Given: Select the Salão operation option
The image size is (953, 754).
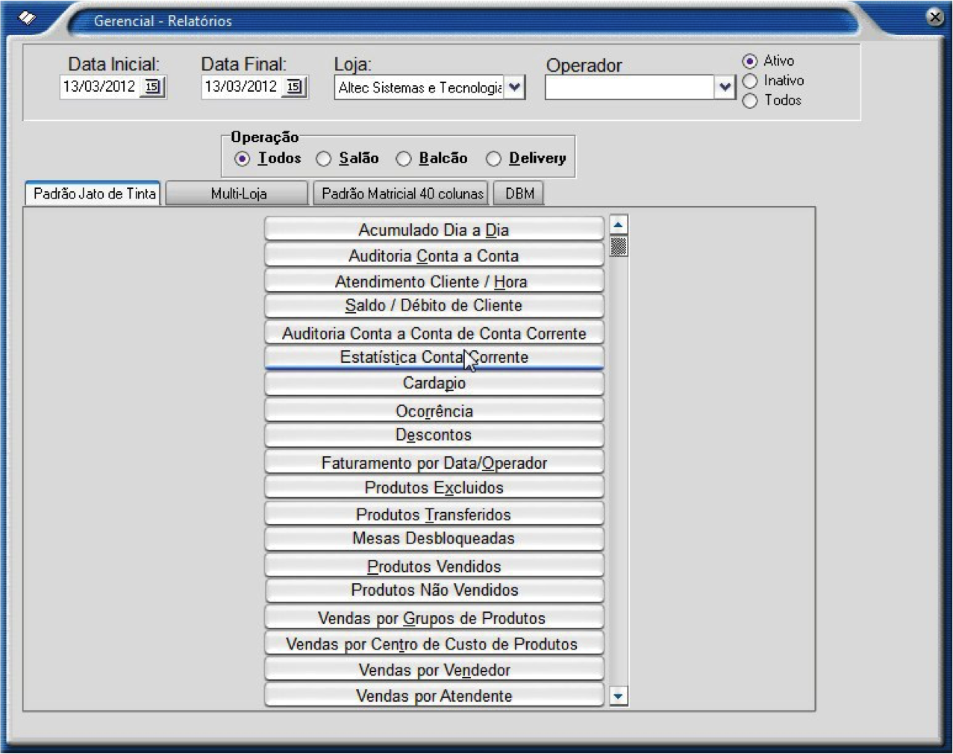Looking at the screenshot, I should (323, 158).
